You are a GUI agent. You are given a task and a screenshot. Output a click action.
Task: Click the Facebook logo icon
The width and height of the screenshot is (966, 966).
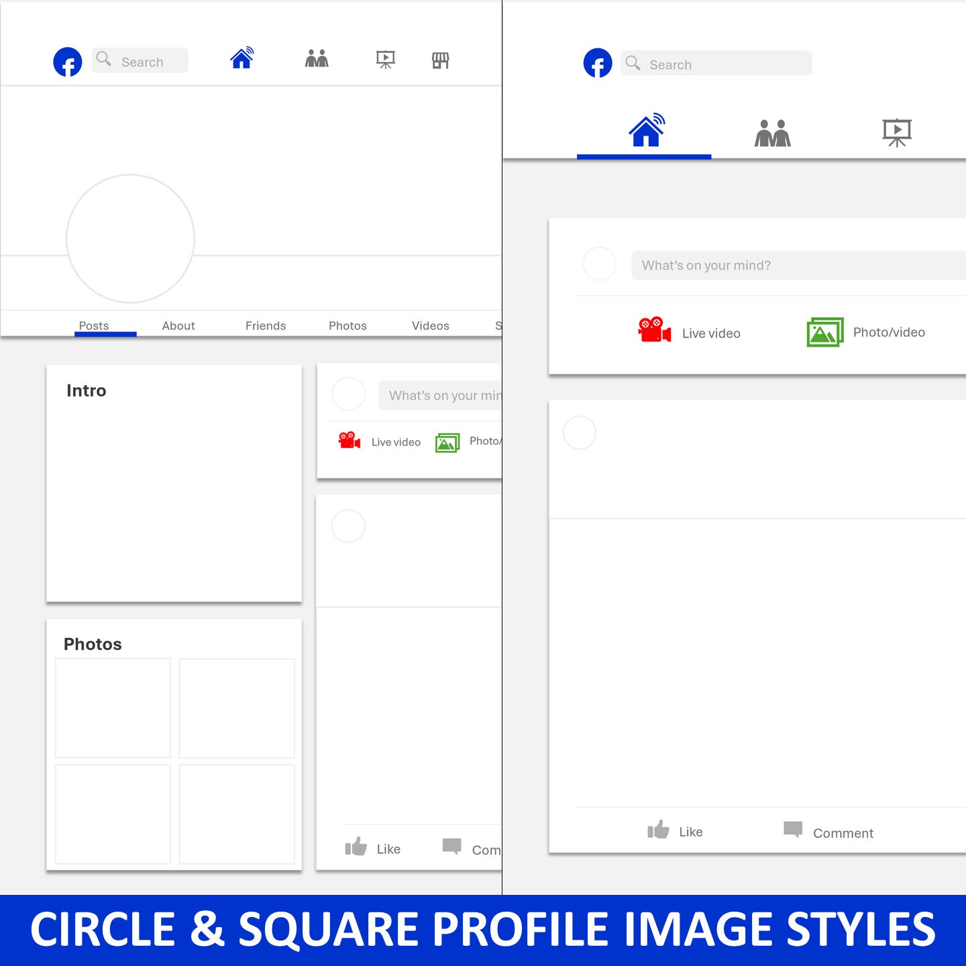point(67,62)
